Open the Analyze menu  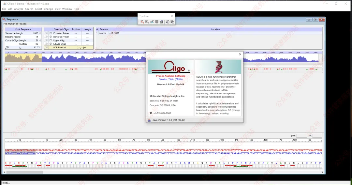(19, 9)
